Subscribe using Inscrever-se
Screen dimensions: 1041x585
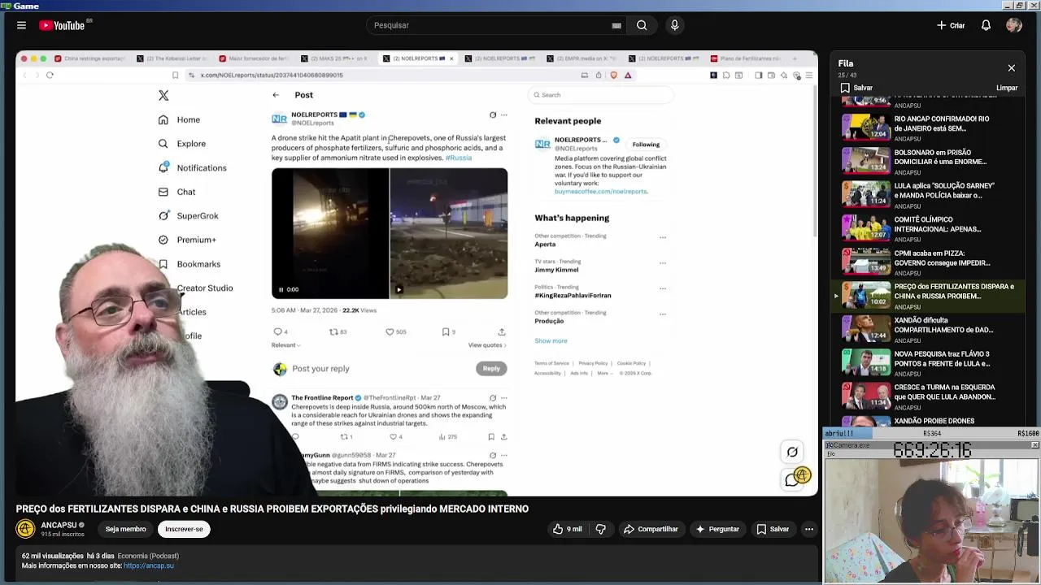(x=184, y=529)
